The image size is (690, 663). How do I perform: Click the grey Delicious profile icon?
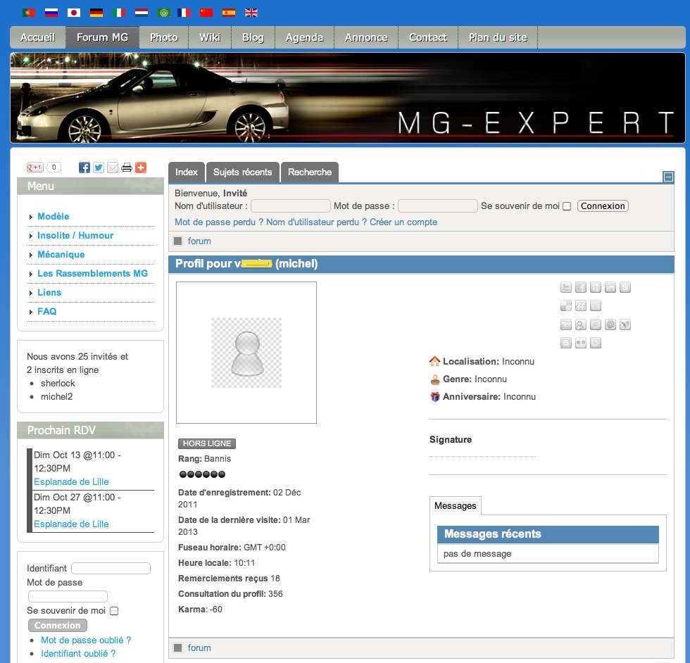point(566,305)
